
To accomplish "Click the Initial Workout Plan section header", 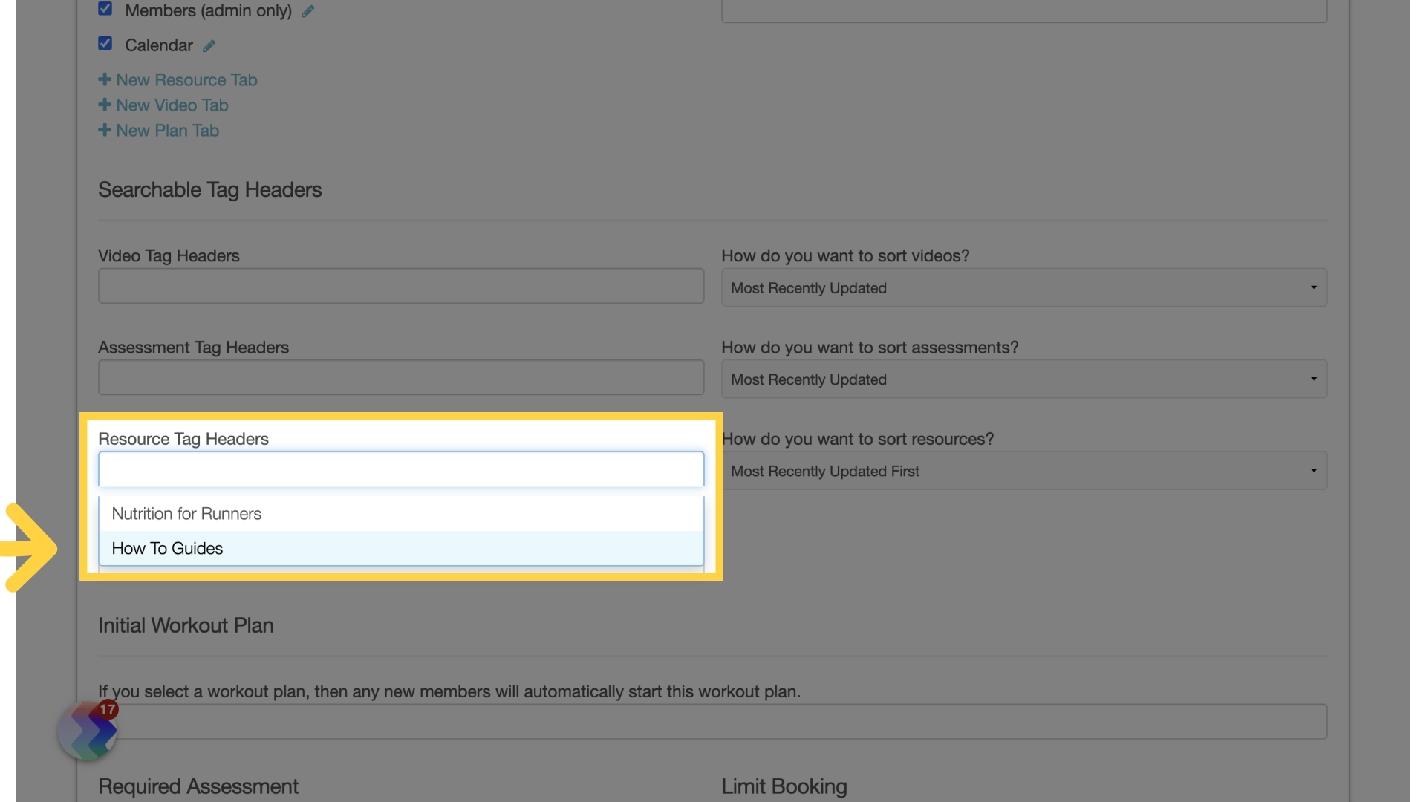I will [x=185, y=625].
